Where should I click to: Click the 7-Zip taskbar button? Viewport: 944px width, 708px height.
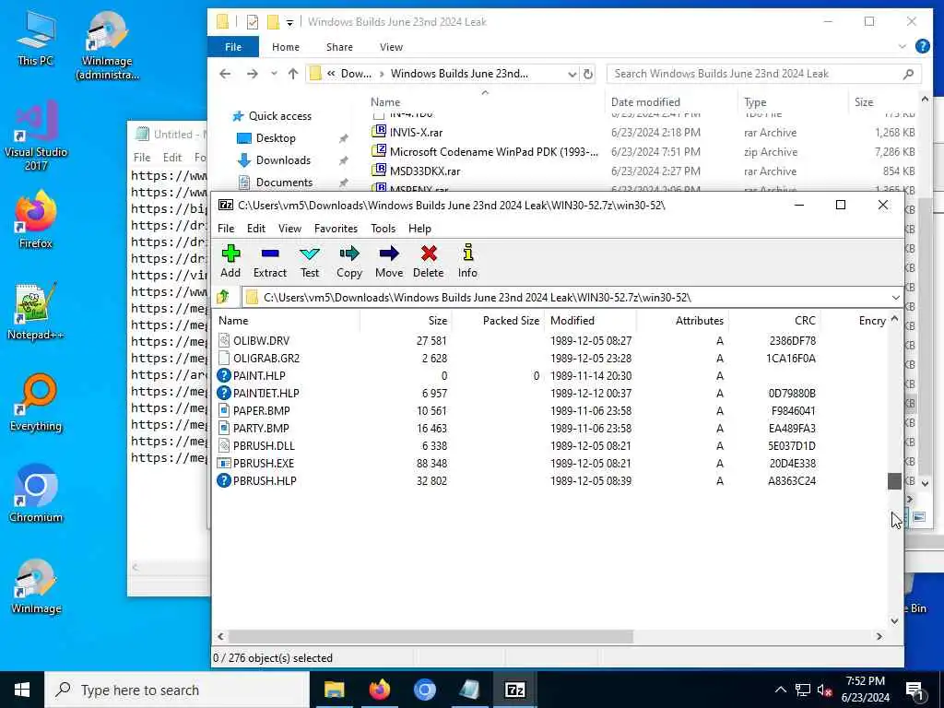tap(514, 690)
